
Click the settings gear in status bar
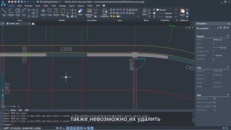coord(223,128)
